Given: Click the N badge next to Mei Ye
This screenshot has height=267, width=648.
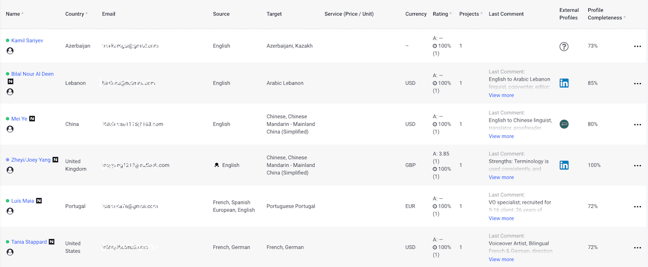Looking at the screenshot, I should pos(32,119).
